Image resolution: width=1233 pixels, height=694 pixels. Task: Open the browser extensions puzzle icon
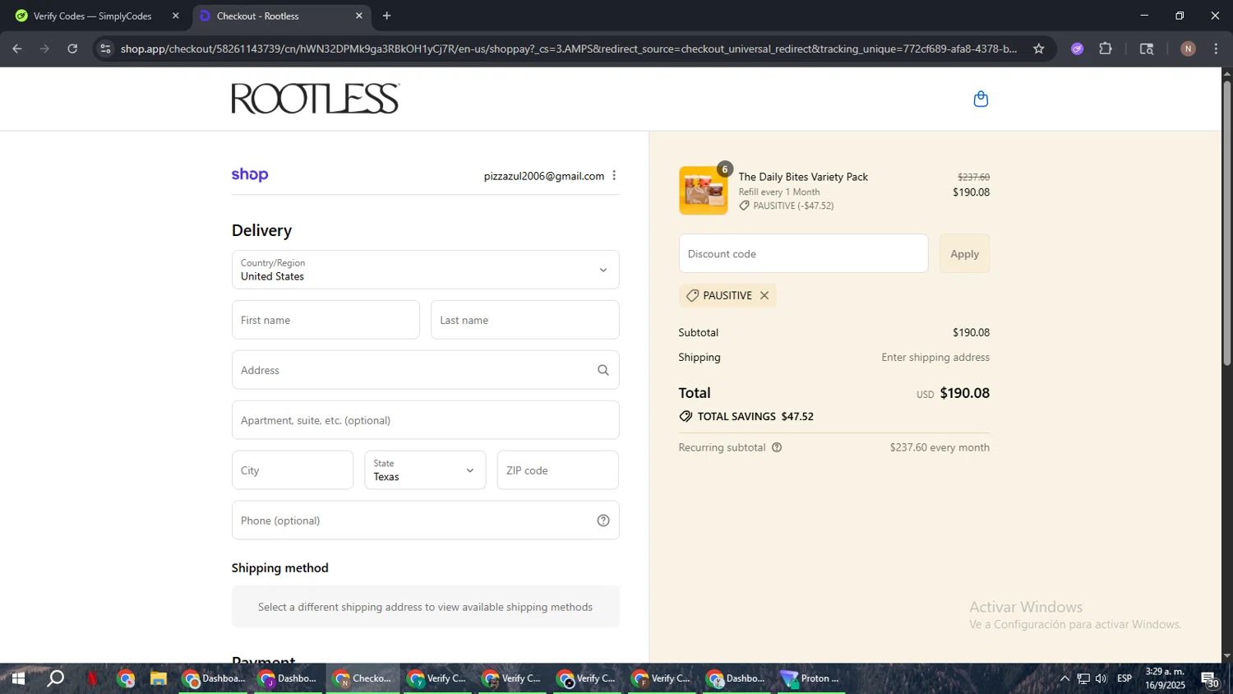[1106, 49]
